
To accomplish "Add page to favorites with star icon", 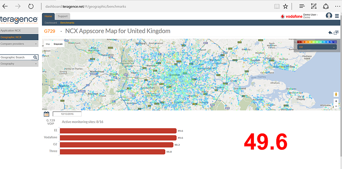I will click(x=285, y=7).
